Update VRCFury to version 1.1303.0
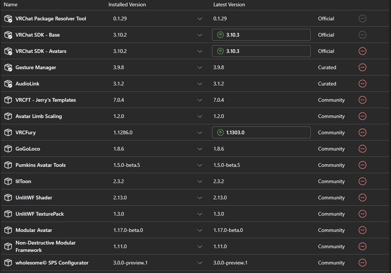Image resolution: width=391 pixels, height=273 pixels. tap(261, 132)
